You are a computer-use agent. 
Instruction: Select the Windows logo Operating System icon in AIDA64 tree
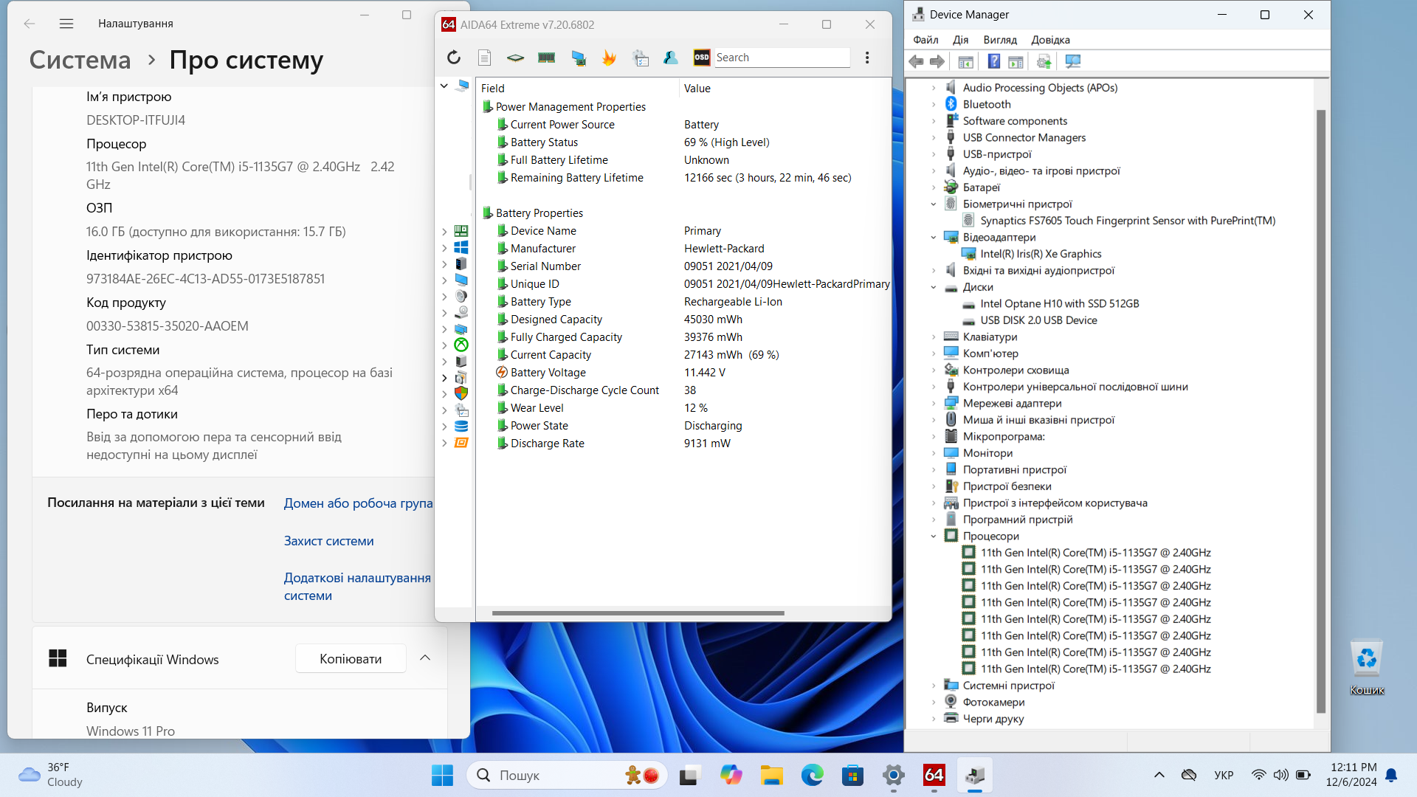point(461,247)
